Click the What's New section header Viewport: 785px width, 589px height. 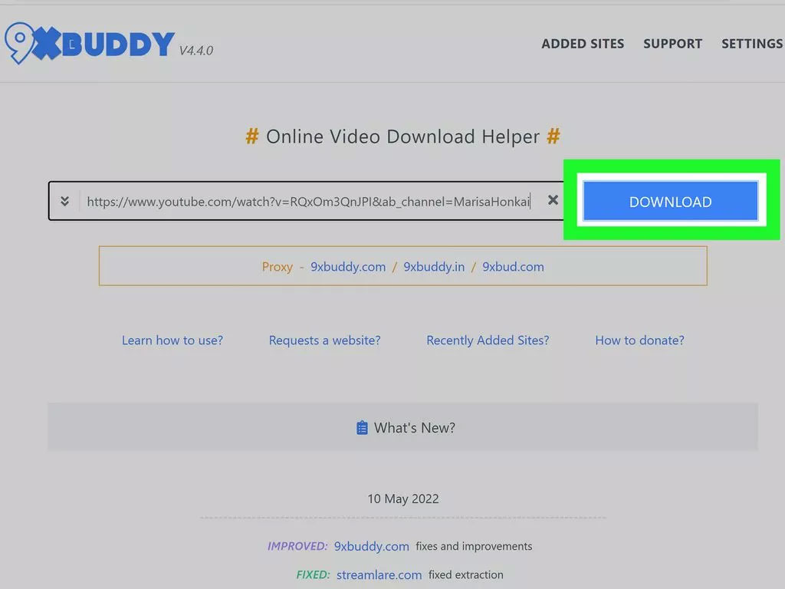pos(403,427)
